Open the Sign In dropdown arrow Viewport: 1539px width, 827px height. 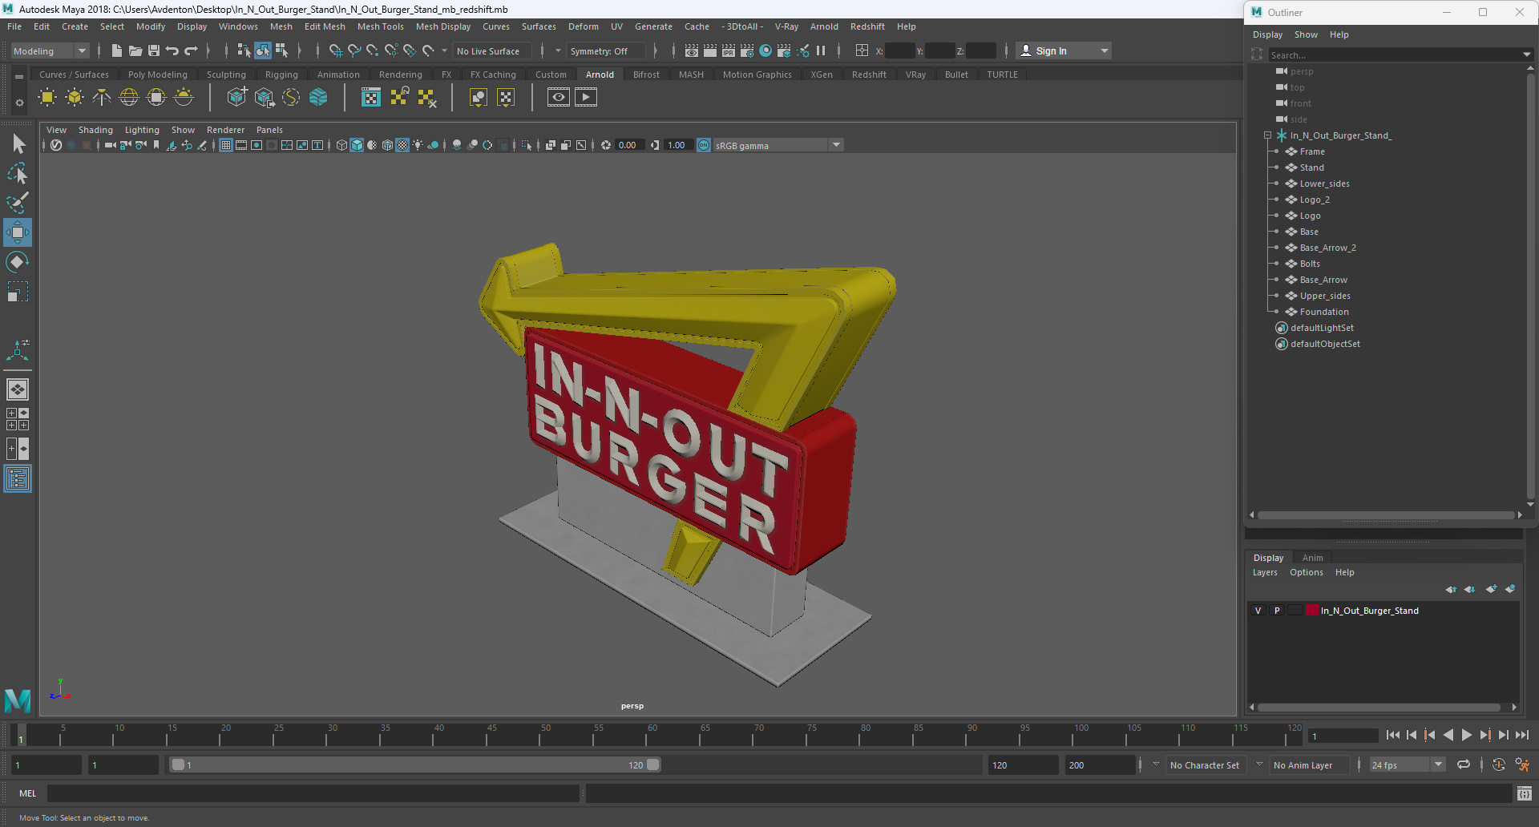(1105, 50)
